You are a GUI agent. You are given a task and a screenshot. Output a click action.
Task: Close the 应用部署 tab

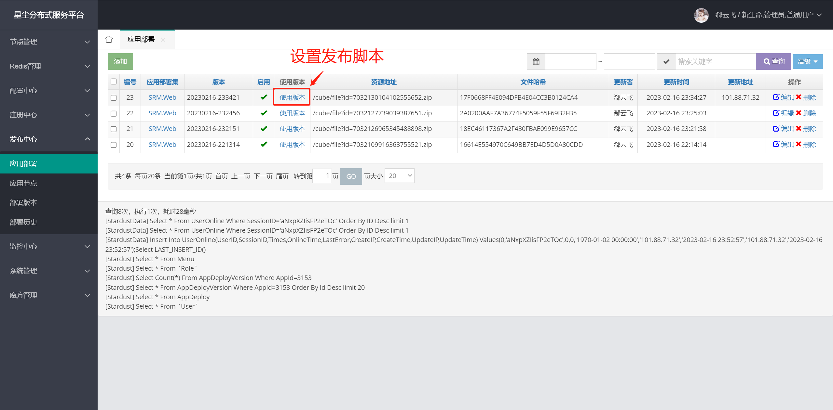[163, 40]
